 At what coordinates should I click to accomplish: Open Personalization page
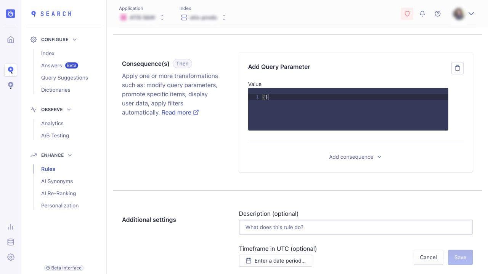[60, 205]
